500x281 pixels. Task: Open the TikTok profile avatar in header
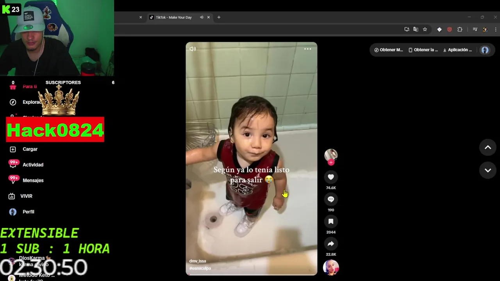pyautogui.click(x=485, y=50)
